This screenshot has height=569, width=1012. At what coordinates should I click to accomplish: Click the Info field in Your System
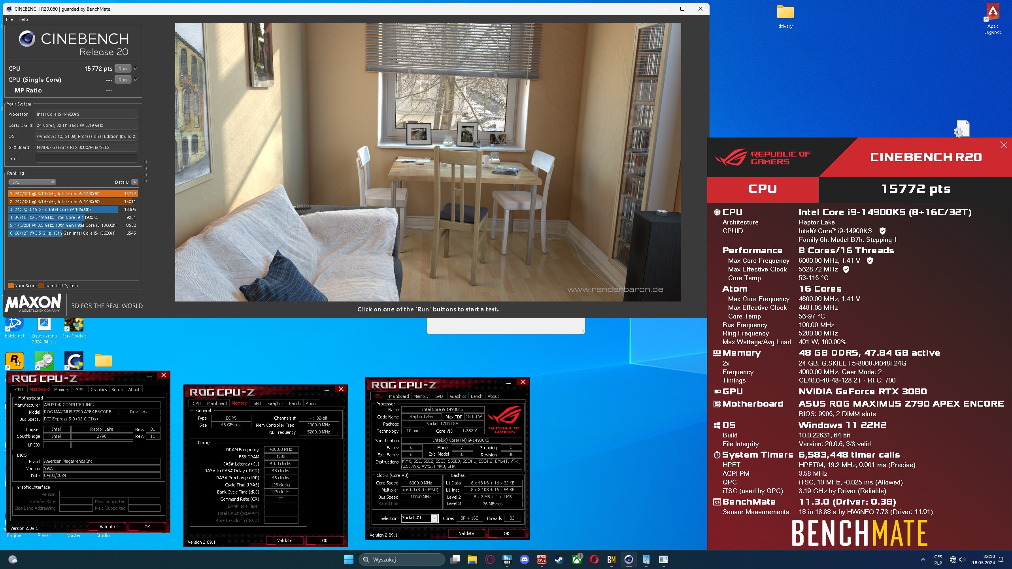pyautogui.click(x=86, y=158)
